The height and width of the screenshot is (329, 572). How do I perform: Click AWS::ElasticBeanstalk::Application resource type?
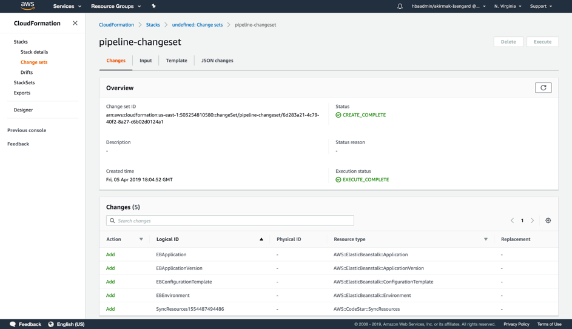click(x=371, y=254)
